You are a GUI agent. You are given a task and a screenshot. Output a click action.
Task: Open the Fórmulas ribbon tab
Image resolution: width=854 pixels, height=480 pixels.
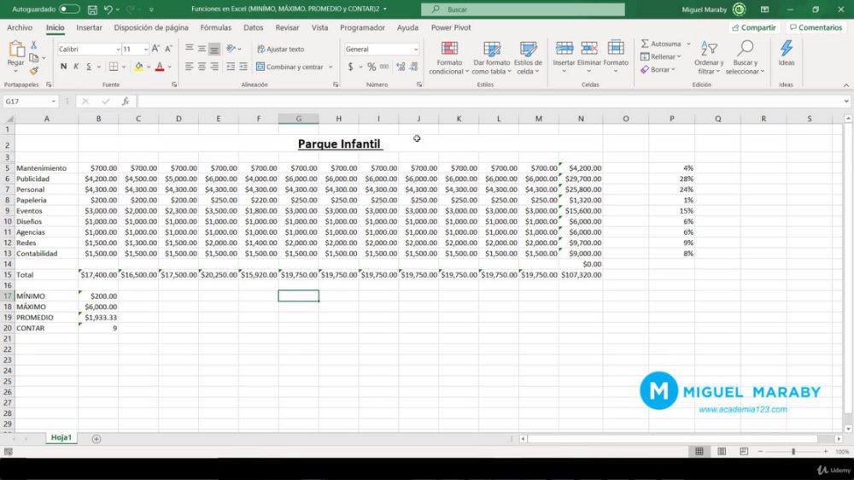pos(216,27)
